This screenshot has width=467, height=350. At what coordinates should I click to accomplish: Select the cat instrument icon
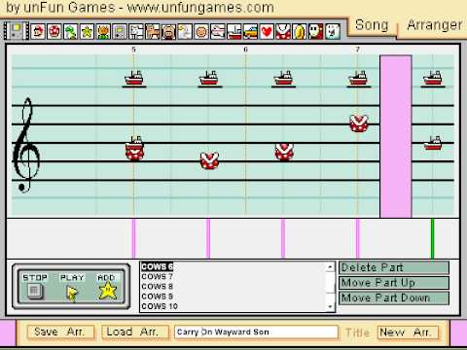coord(152,32)
